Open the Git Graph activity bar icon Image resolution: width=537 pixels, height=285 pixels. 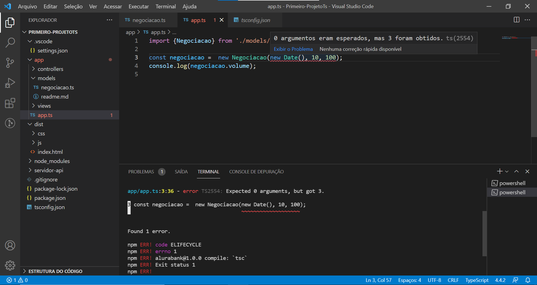point(10,123)
